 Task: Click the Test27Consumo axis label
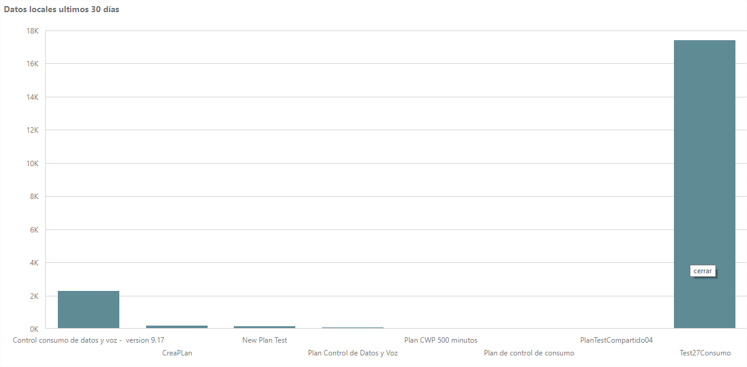coord(705,353)
